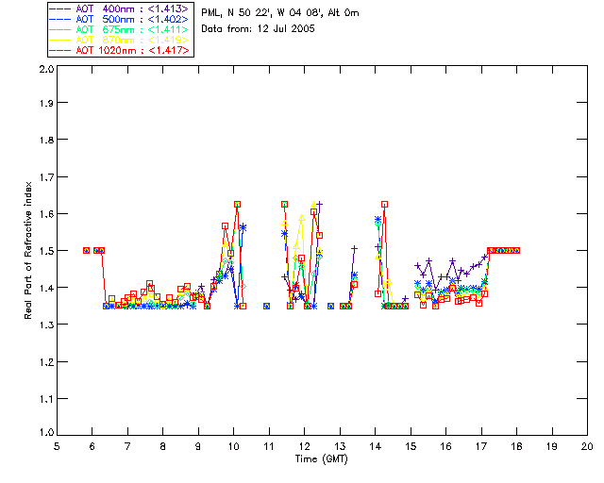Click the x-axis hour label 7

[127, 446]
